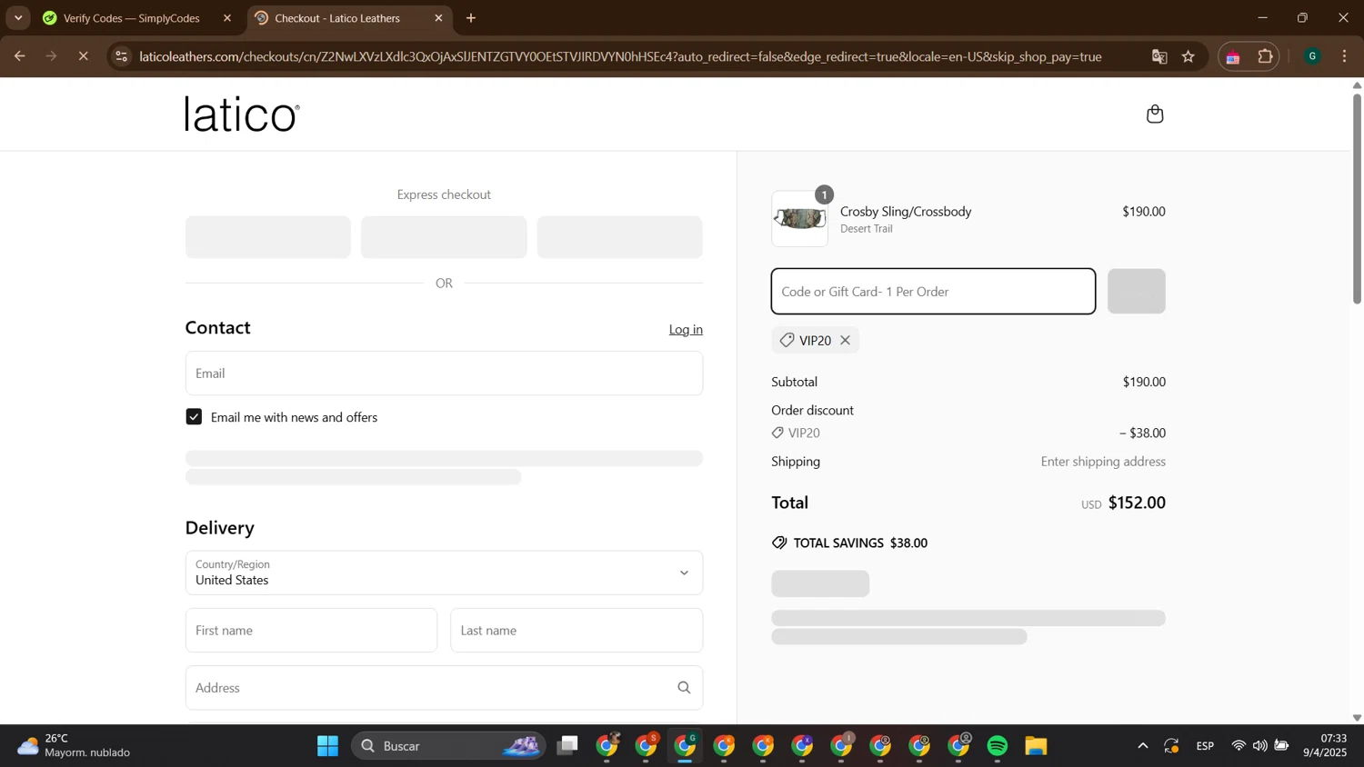This screenshot has height=767, width=1364.
Task: Open the translate page icon
Action: coord(1159,56)
